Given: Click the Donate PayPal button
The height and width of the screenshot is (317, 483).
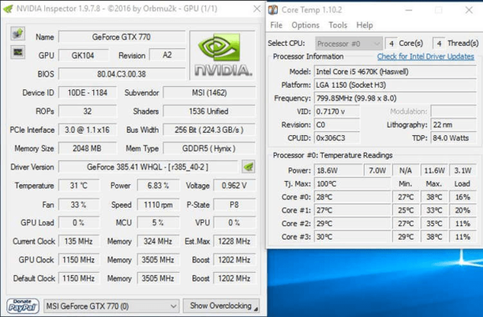Looking at the screenshot, I should (23, 306).
